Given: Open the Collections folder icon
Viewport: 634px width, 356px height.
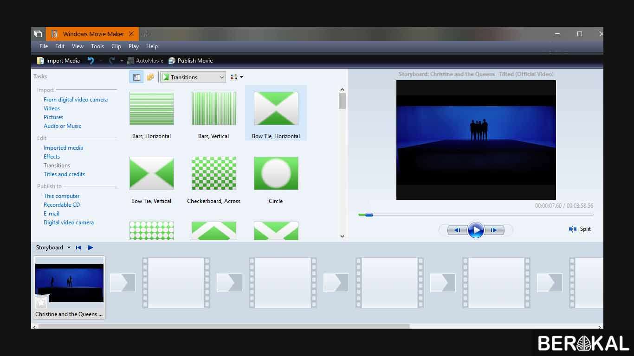Looking at the screenshot, I should pos(150,76).
